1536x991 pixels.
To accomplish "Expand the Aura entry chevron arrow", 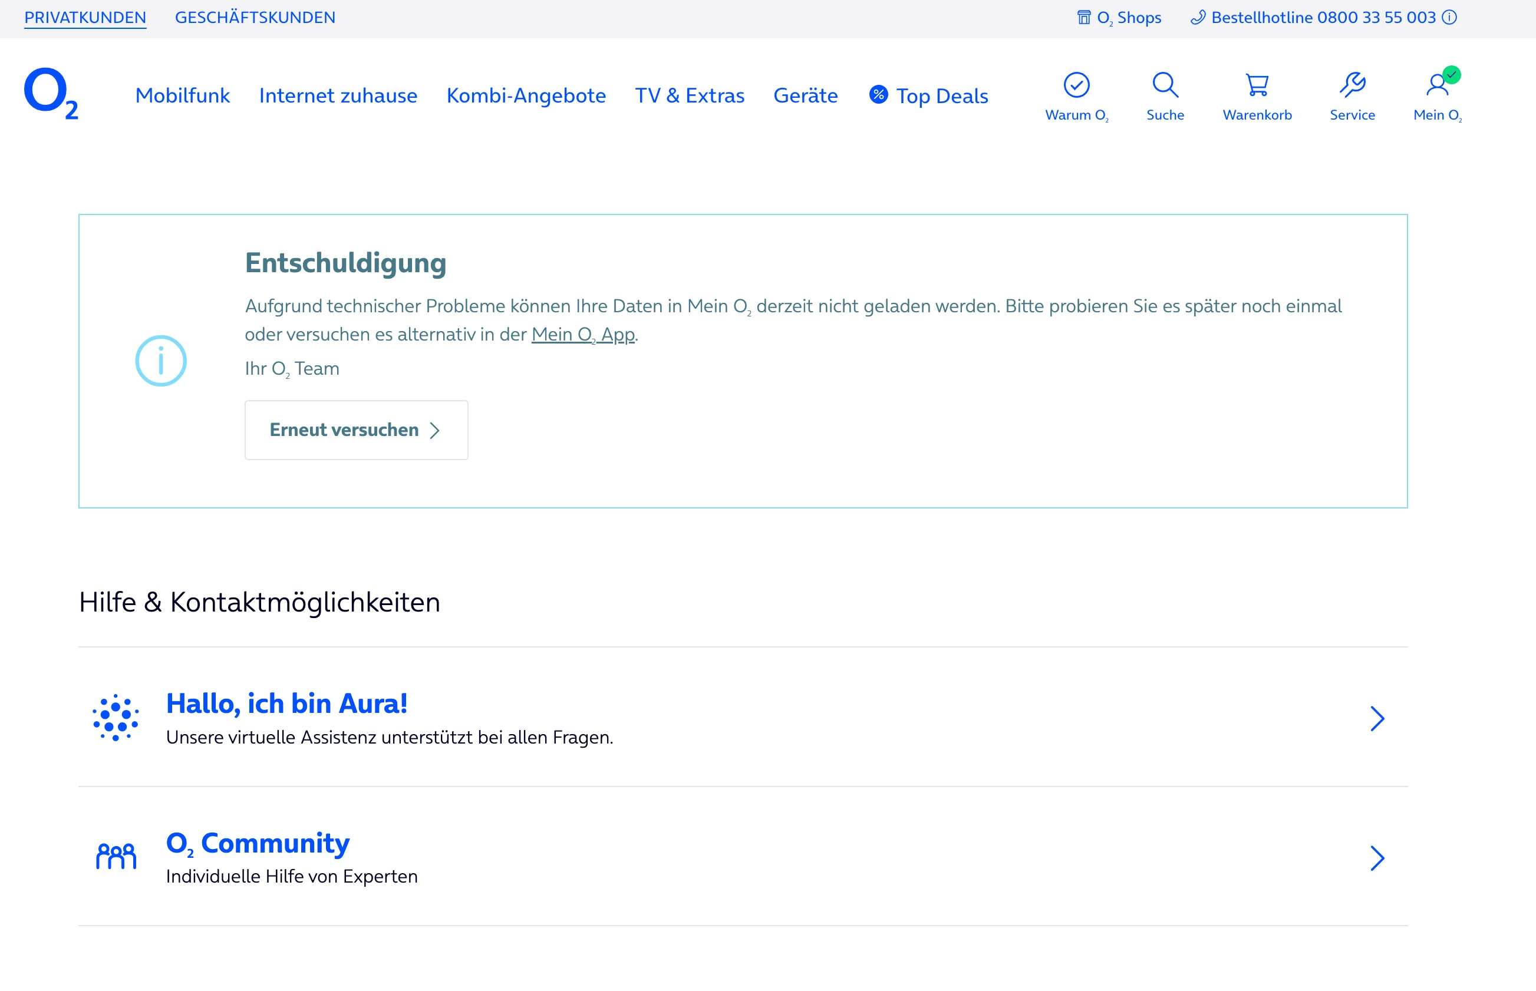I will pyautogui.click(x=1376, y=718).
